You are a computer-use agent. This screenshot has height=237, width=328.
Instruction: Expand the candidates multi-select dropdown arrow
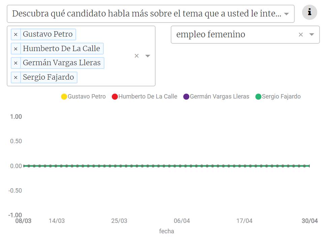point(147,56)
